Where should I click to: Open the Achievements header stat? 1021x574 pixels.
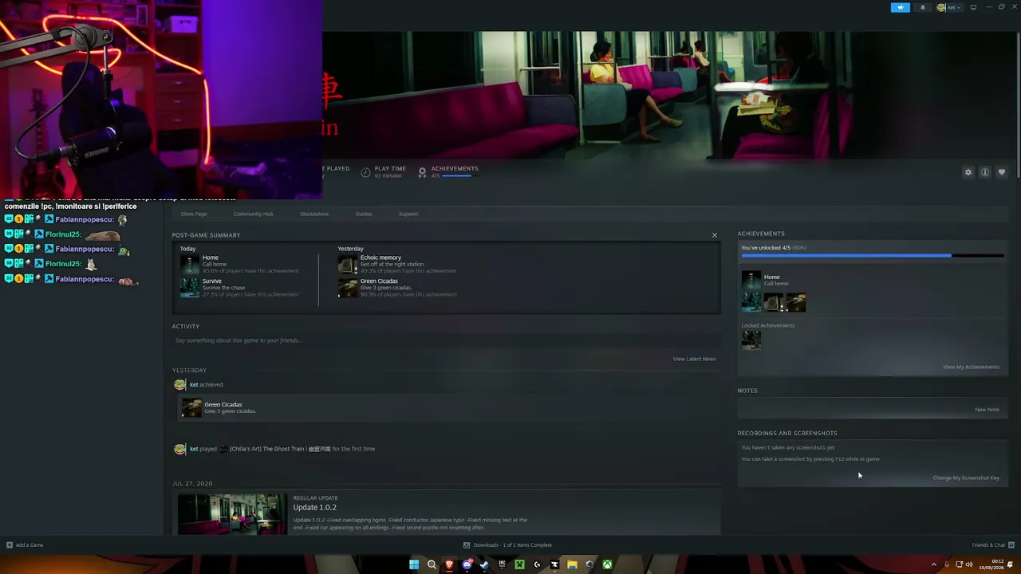coord(448,171)
